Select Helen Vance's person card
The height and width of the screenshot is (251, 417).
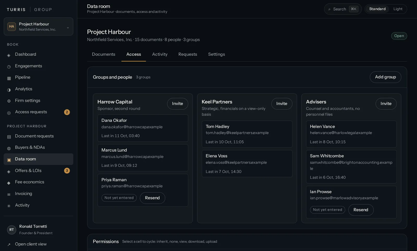coord(351,134)
